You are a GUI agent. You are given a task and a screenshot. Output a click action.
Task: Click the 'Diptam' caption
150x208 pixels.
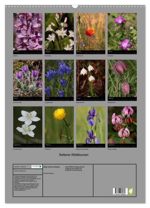[15, 56]
